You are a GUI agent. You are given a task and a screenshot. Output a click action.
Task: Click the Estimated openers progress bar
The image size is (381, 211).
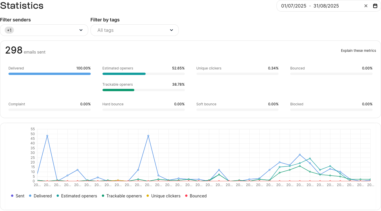coord(143,74)
